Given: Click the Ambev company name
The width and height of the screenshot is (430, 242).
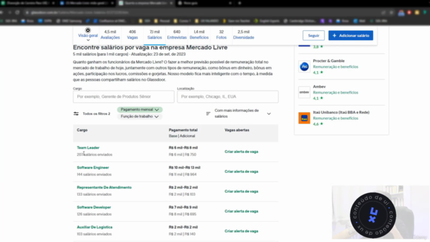Looking at the screenshot, I should (x=319, y=87).
